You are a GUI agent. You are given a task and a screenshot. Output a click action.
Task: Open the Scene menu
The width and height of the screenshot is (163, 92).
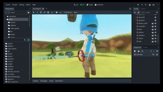point(8,5)
